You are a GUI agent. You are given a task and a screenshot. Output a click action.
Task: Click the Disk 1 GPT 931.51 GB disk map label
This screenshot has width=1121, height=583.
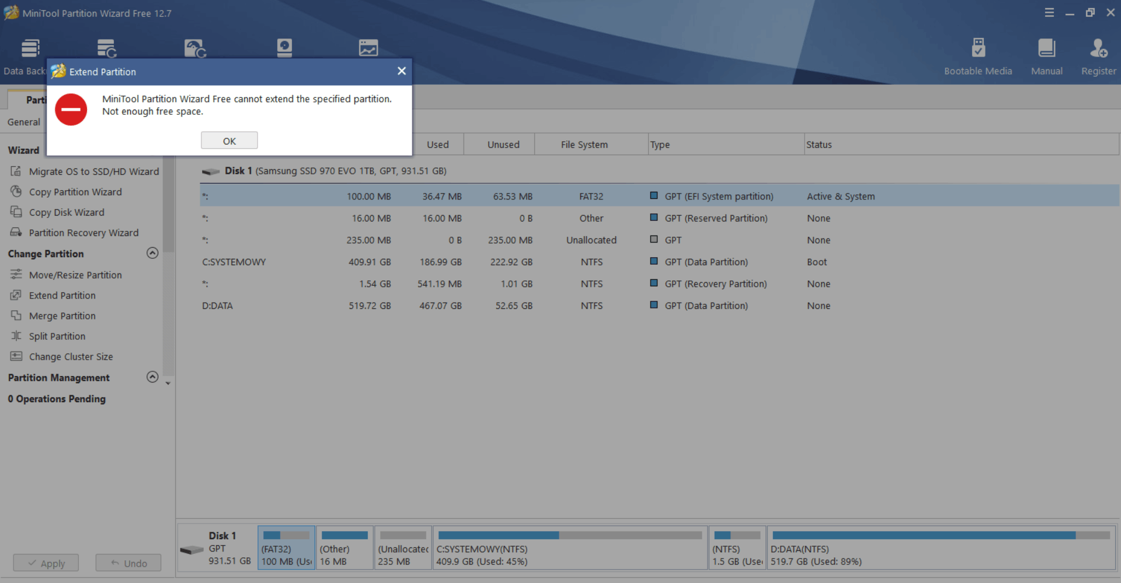[217, 548]
